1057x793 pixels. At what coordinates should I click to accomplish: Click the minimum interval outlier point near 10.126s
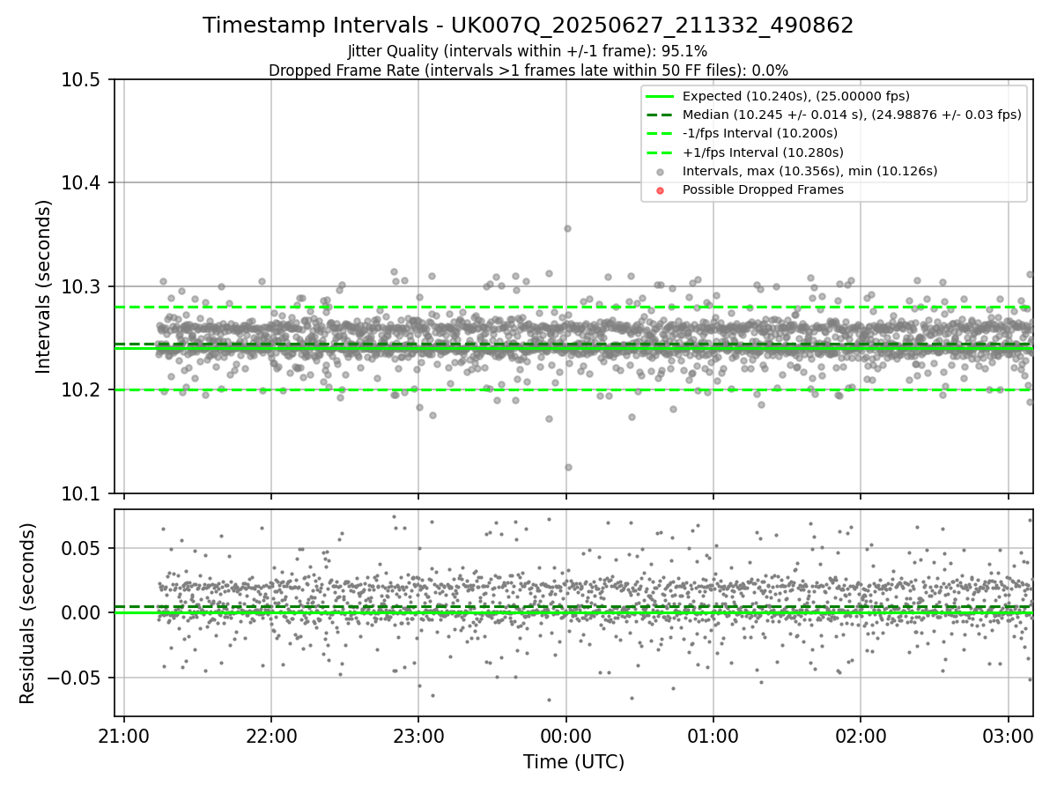(x=568, y=467)
